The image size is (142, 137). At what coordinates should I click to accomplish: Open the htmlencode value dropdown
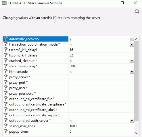click(132, 72)
